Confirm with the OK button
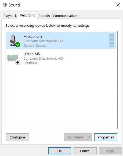This screenshot has height=156, width=123. pos(60,151)
